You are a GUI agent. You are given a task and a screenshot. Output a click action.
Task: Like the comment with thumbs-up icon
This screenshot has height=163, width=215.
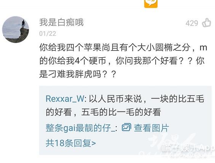[207, 22]
